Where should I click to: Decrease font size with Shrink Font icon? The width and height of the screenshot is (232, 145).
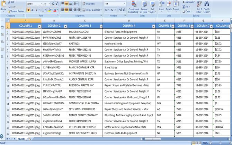pyautogui.click(x=56, y=4)
